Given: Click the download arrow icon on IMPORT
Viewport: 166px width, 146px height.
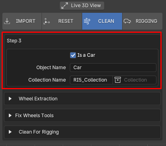Looking at the screenshot, I should coord(7,21).
